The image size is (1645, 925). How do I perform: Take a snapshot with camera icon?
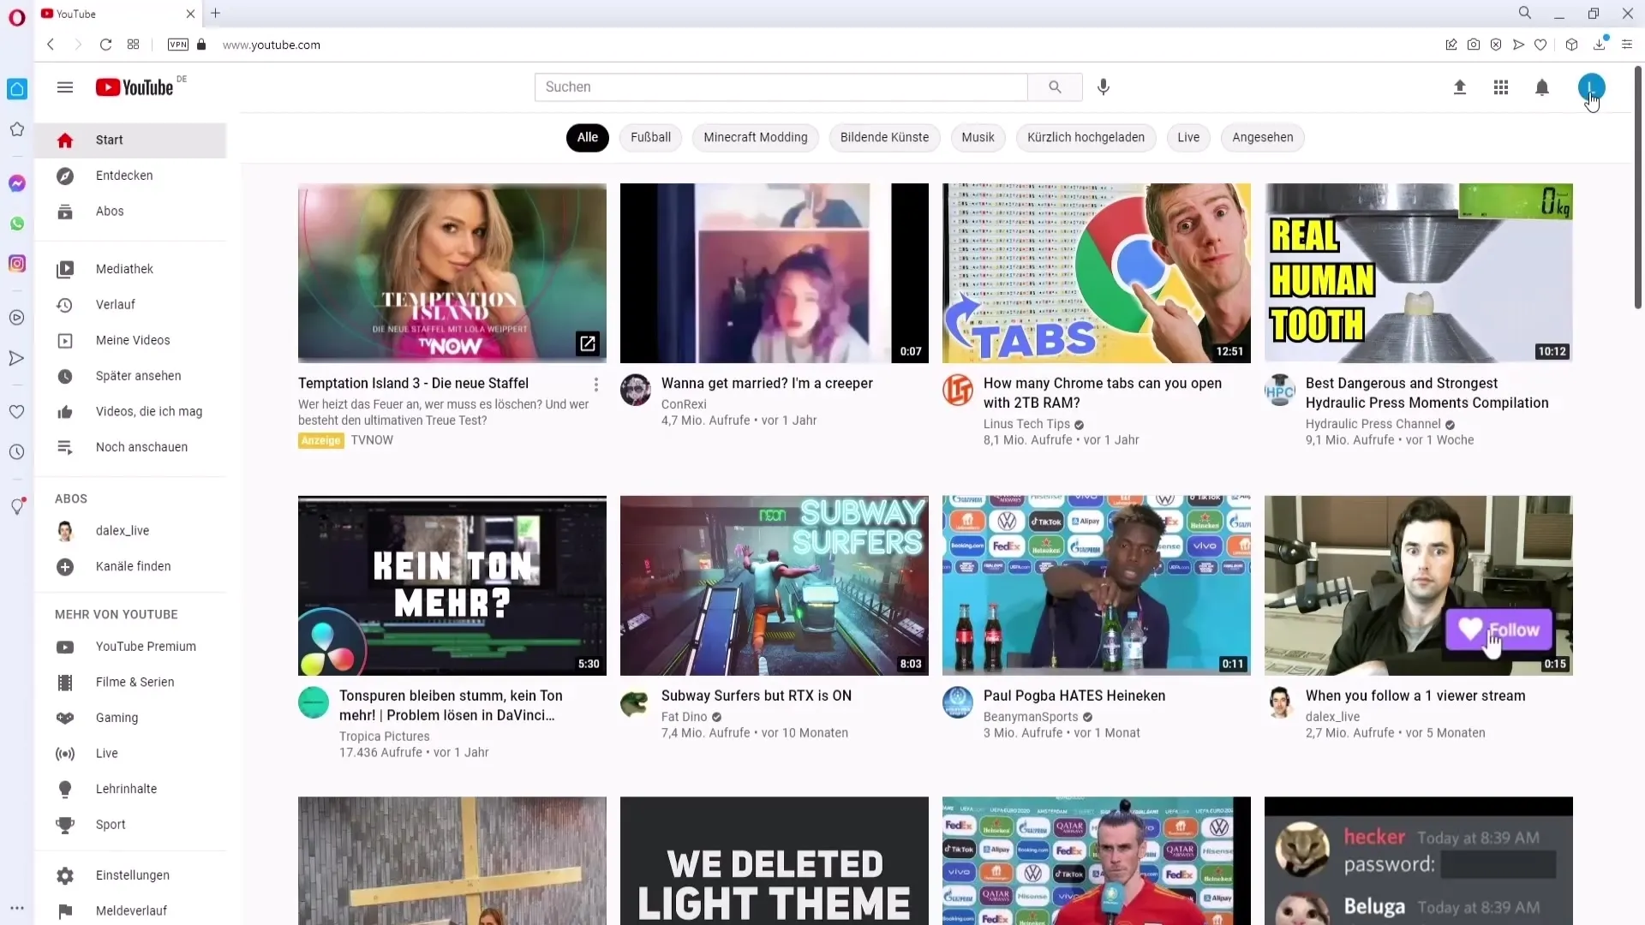tap(1474, 45)
